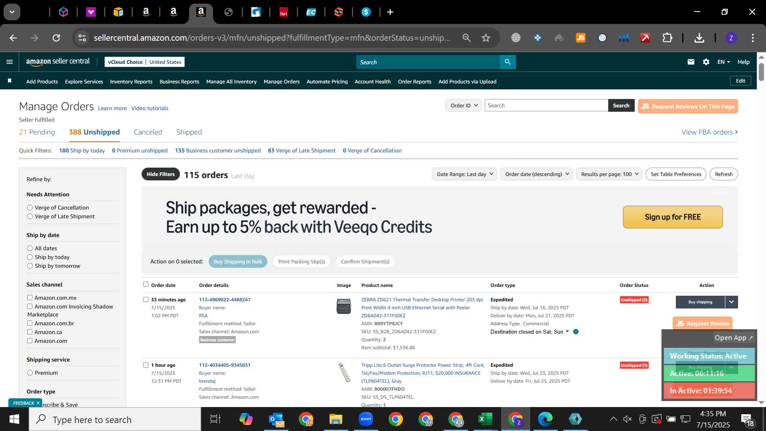Image resolution: width=766 pixels, height=431 pixels.
Task: Click the teal search magnifier button
Action: pyautogui.click(x=507, y=62)
